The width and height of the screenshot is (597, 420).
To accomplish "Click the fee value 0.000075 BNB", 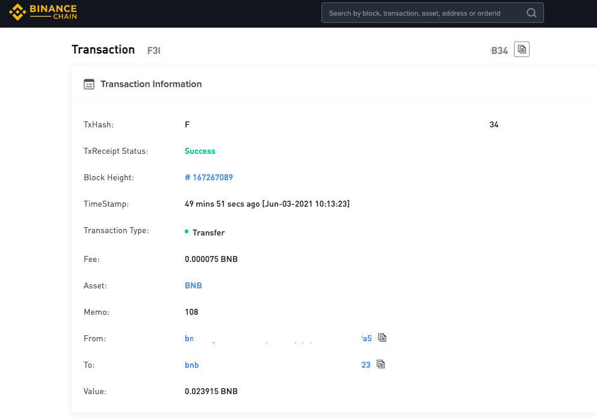I will pyautogui.click(x=211, y=259).
